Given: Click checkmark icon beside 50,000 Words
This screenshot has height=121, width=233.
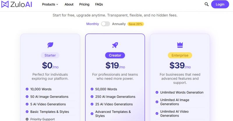Looking at the screenshot, I should point(92,89).
